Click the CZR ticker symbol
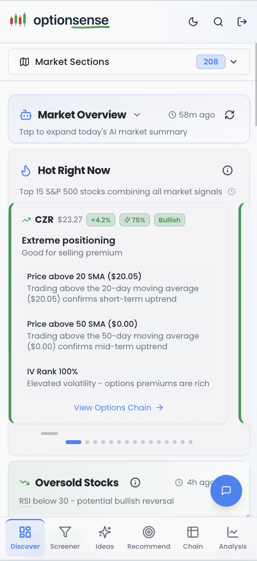This screenshot has width=257, height=561. (44, 220)
